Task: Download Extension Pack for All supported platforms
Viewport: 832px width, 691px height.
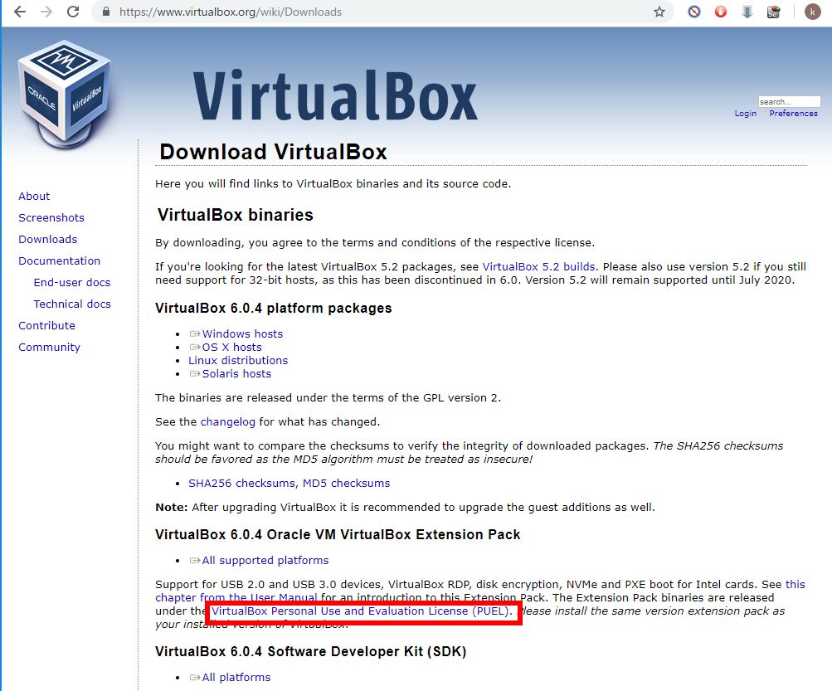Action: click(x=265, y=561)
